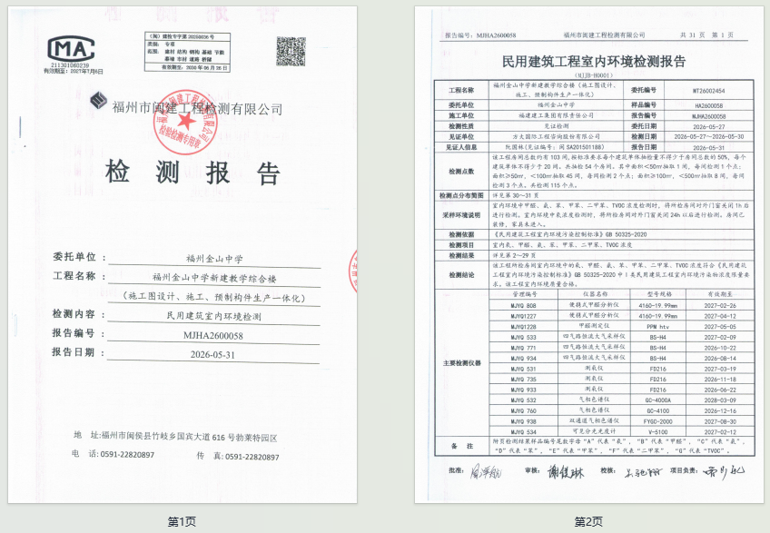770x533 pixels.
Task: Click the 见证人信息 value '阮国林'
Action: (x=515, y=147)
